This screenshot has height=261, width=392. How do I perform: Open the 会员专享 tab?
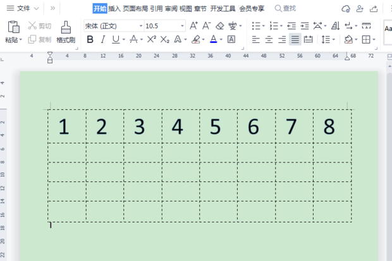pyautogui.click(x=252, y=9)
